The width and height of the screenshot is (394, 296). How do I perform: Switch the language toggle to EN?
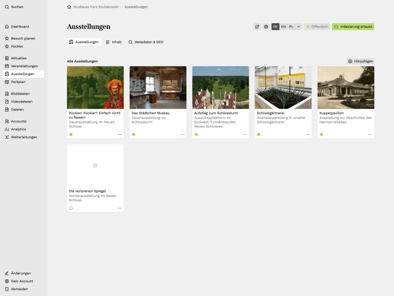click(x=283, y=27)
